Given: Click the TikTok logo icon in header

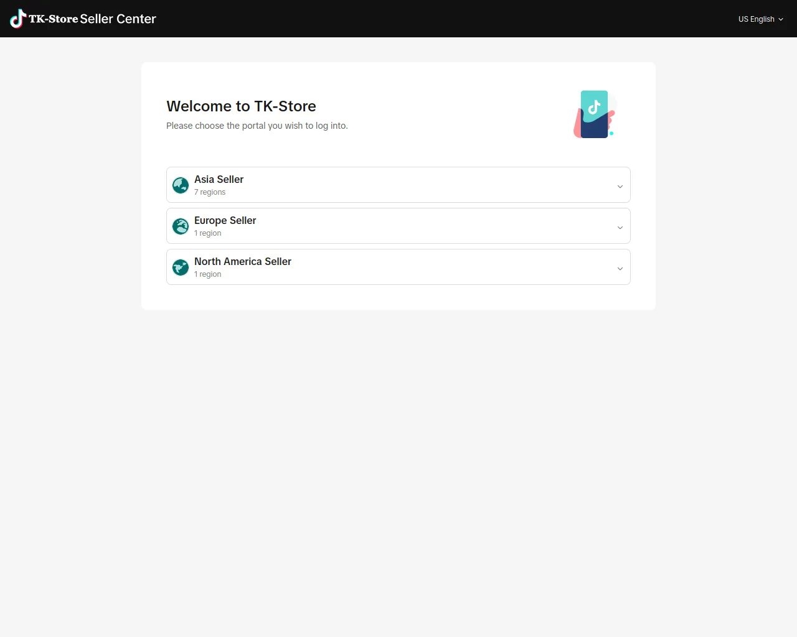Looking at the screenshot, I should pyautogui.click(x=18, y=19).
